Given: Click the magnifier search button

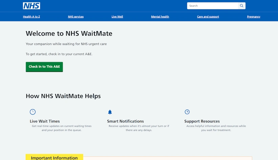Looking at the screenshot, I should click(242, 6).
